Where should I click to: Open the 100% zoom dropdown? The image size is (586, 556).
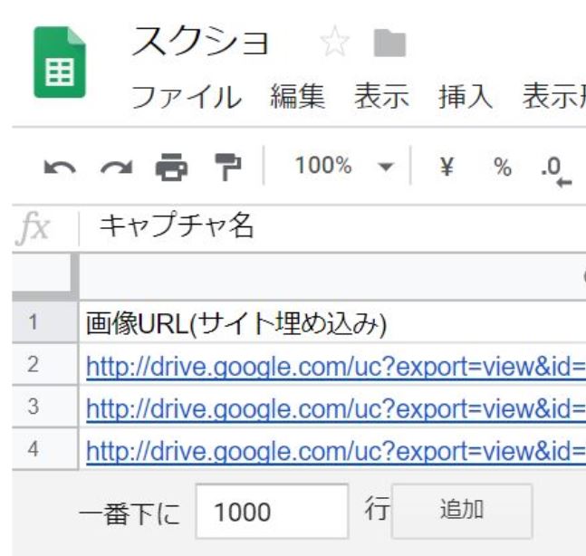(345, 167)
